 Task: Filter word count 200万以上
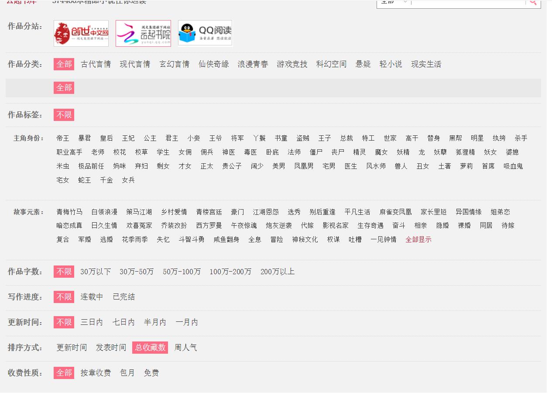278,272
